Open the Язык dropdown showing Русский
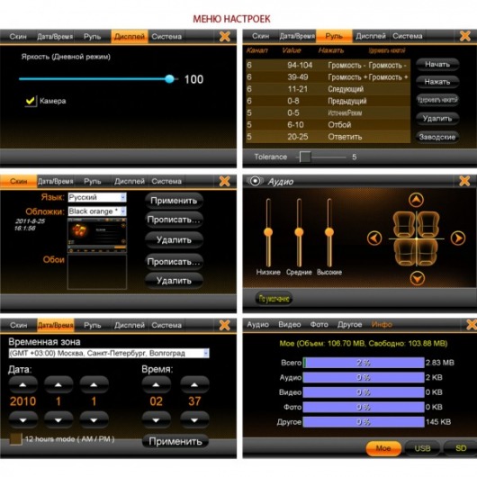This screenshot has width=477, height=477. click(97, 197)
